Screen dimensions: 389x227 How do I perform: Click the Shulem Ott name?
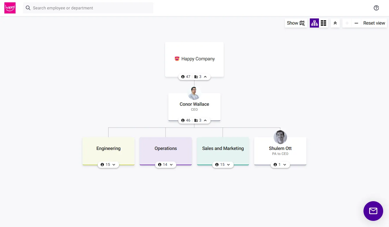pos(280,149)
